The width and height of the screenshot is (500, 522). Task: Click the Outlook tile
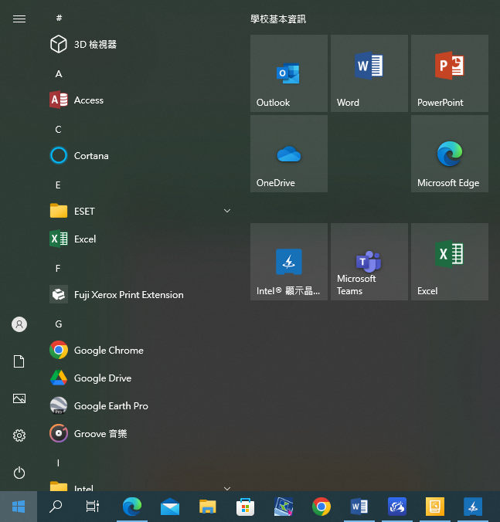click(289, 73)
